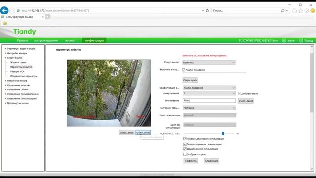Open the address bar history dropdown arrow

(x=203, y=11)
